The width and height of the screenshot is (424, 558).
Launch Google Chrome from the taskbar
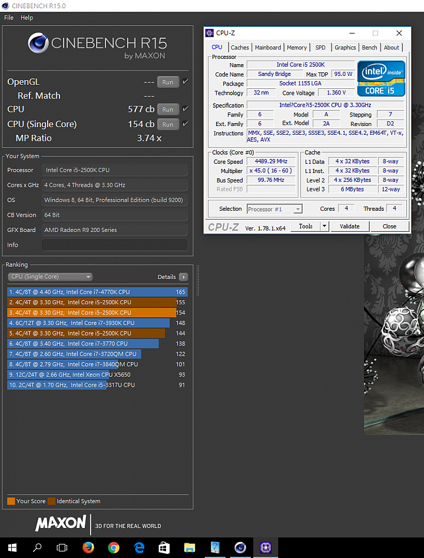click(113, 547)
